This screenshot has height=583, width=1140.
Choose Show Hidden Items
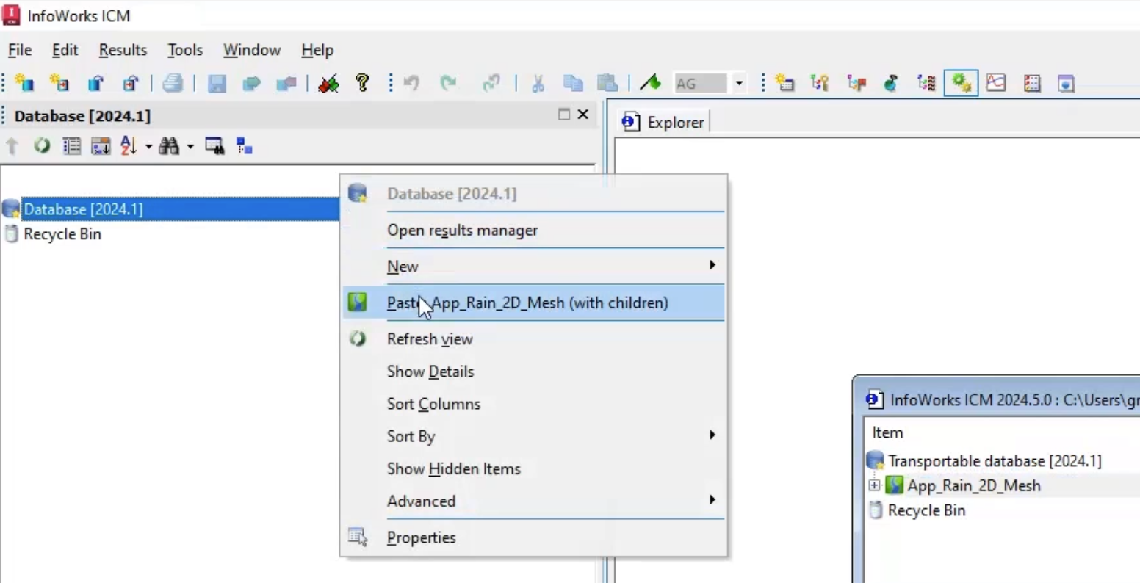click(534, 468)
